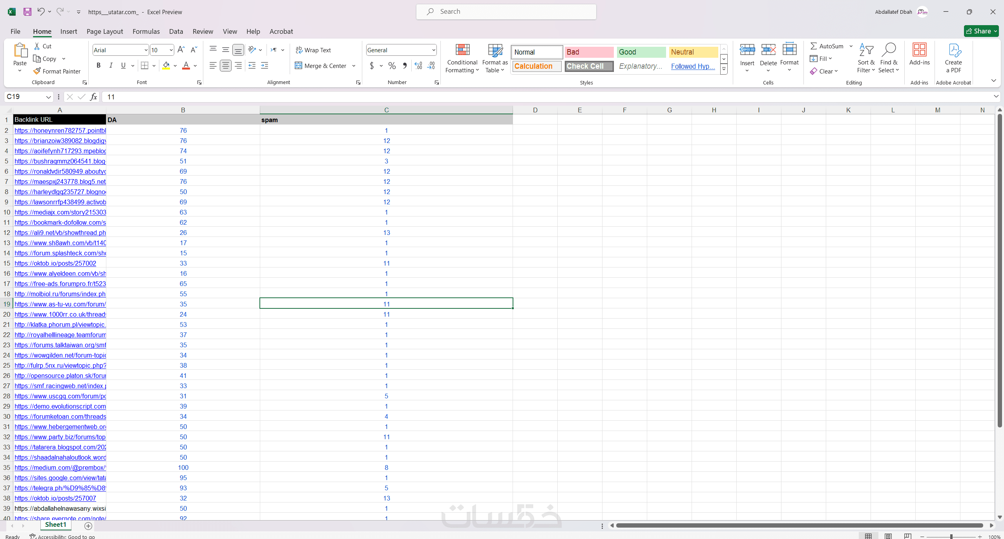Click the Conditional Formatting icon
The image size is (1004, 539).
pos(462,50)
